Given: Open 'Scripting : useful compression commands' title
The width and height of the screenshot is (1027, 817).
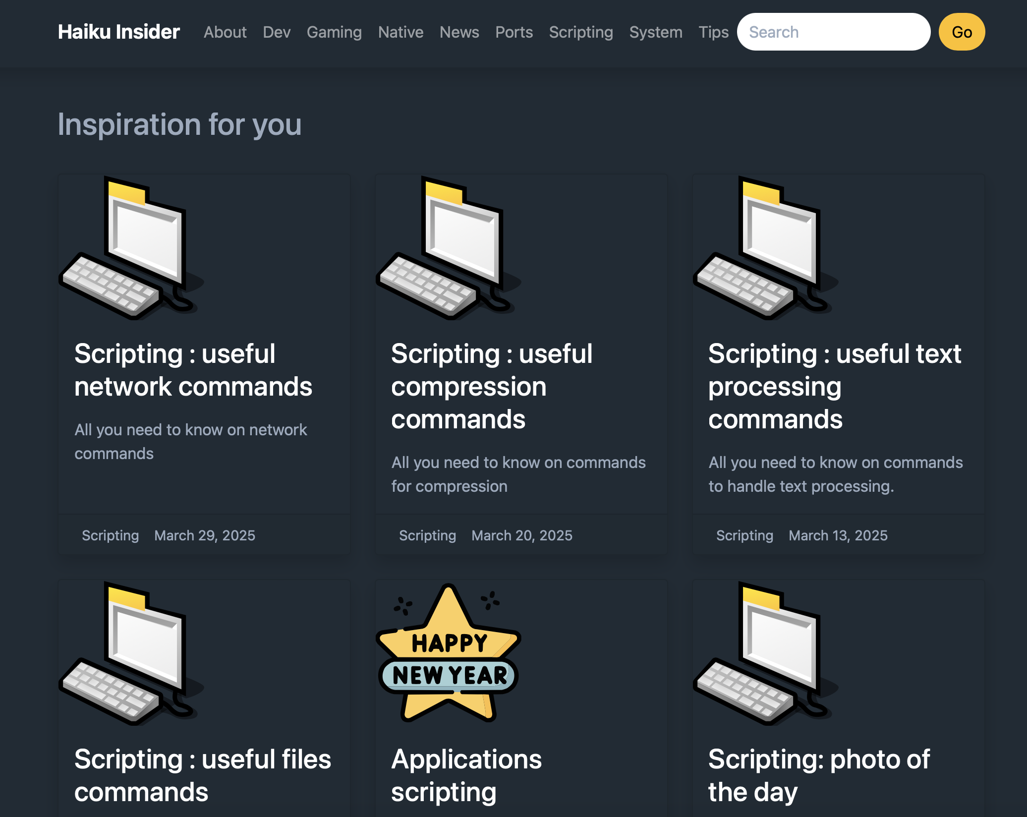Looking at the screenshot, I should (x=492, y=387).
